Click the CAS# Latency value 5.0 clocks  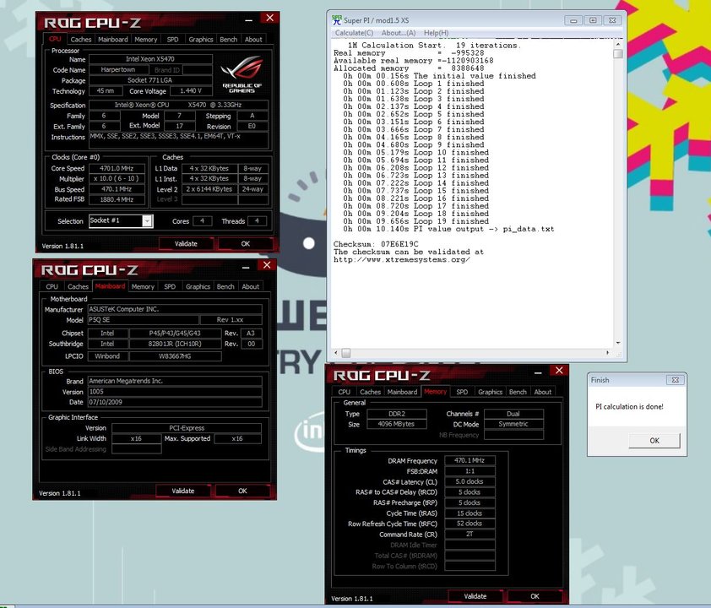pyautogui.click(x=469, y=481)
